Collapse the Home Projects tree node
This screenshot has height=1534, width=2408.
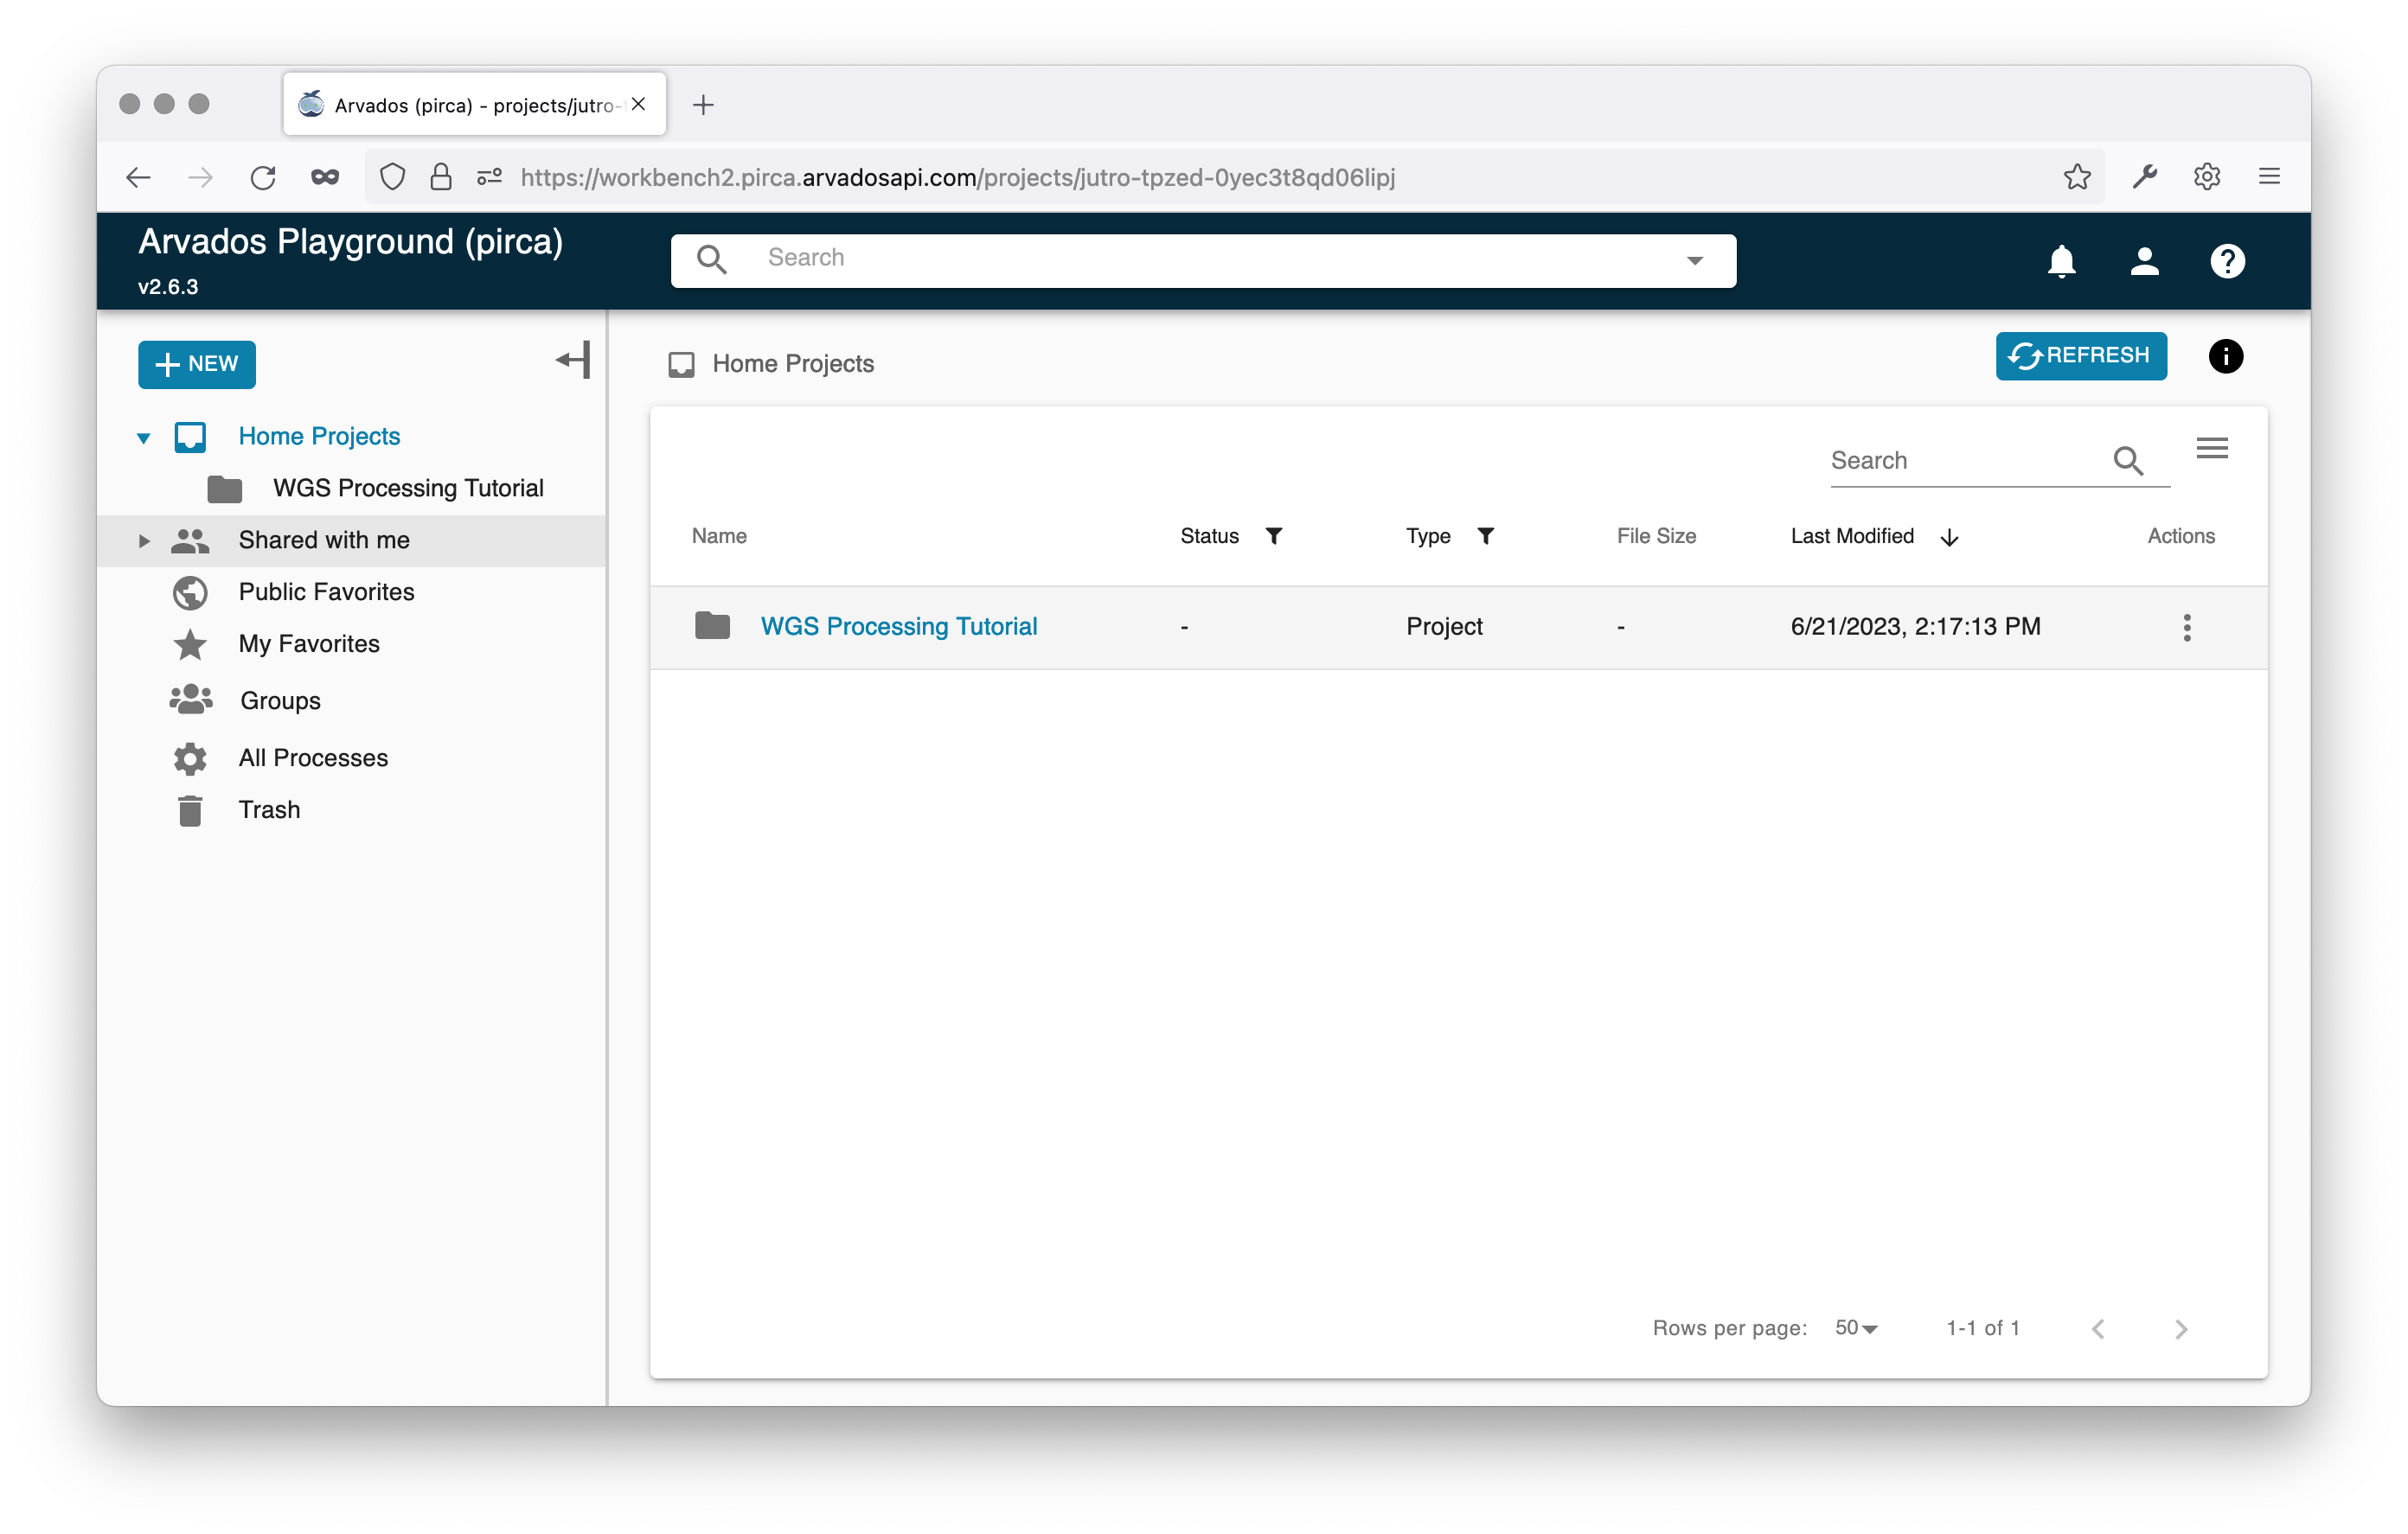[x=144, y=437]
